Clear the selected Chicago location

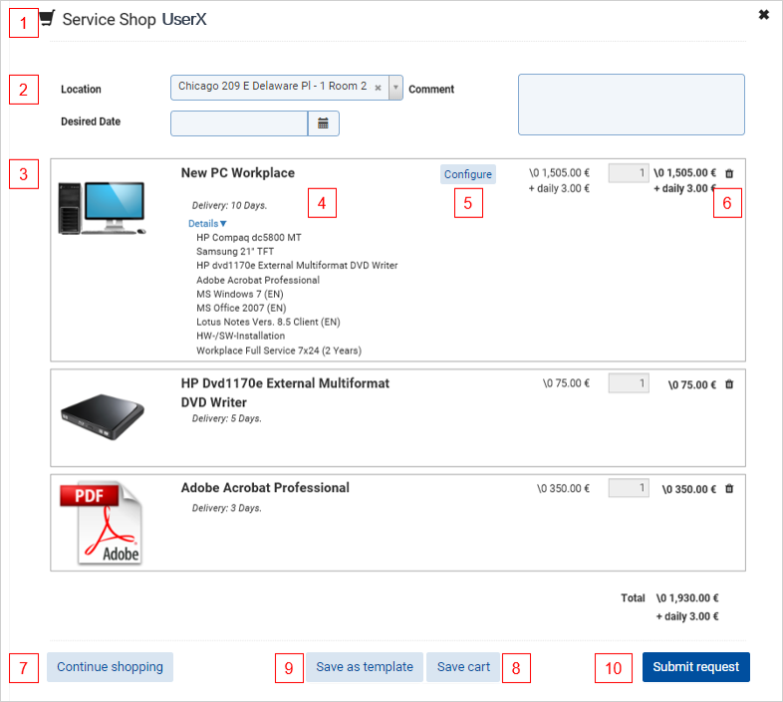378,88
